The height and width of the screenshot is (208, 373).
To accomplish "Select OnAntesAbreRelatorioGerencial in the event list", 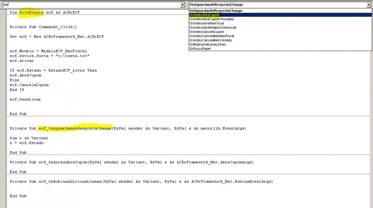I will pyautogui.click(x=280, y=27).
